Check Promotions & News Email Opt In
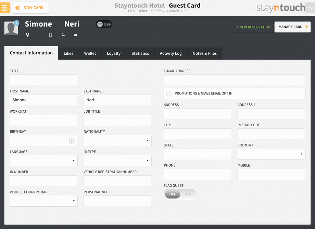This screenshot has width=315, height=229. [169, 93]
